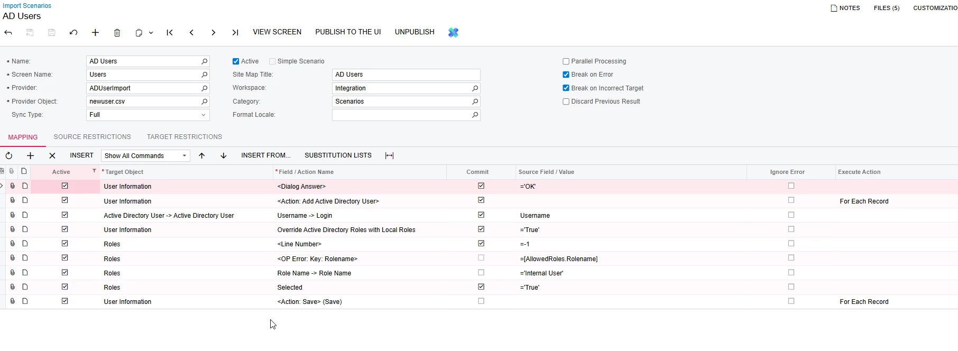Select the =[AllowedRoles.Rolename] cell
This screenshot has height=351, width=958.
point(631,259)
